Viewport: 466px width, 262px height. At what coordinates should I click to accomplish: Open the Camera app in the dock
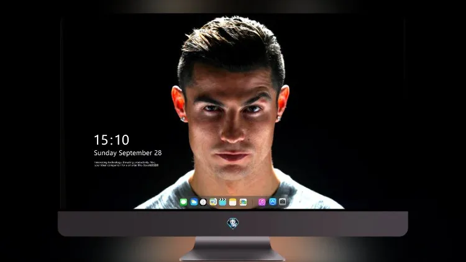coord(283,202)
